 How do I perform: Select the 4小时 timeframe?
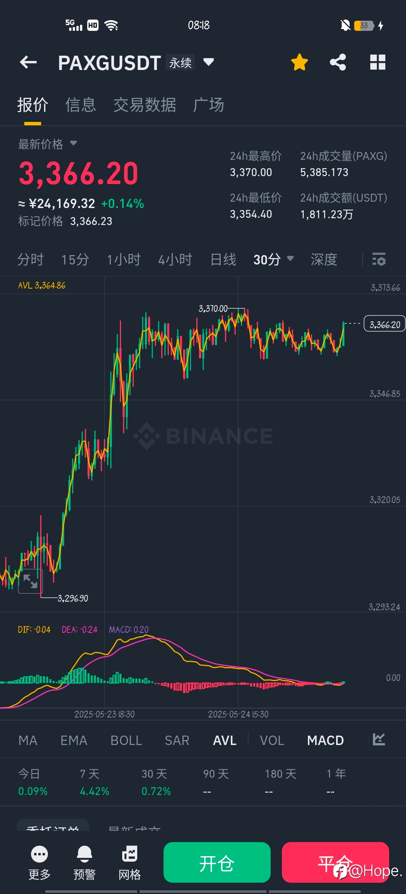pyautogui.click(x=175, y=259)
